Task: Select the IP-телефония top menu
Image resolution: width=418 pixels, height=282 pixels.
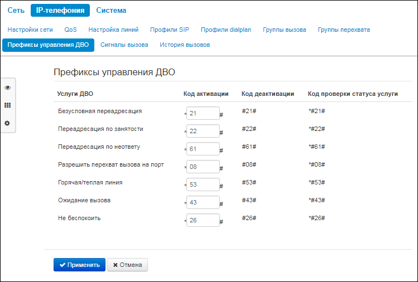Action: coord(60,10)
